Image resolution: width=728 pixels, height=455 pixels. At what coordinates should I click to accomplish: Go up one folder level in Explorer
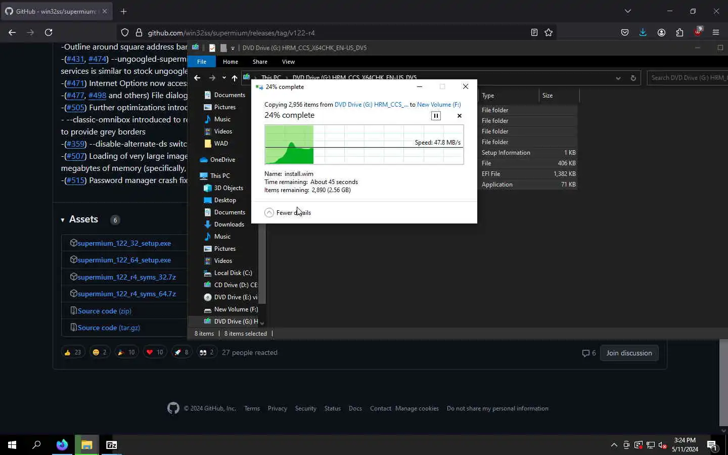[235, 78]
